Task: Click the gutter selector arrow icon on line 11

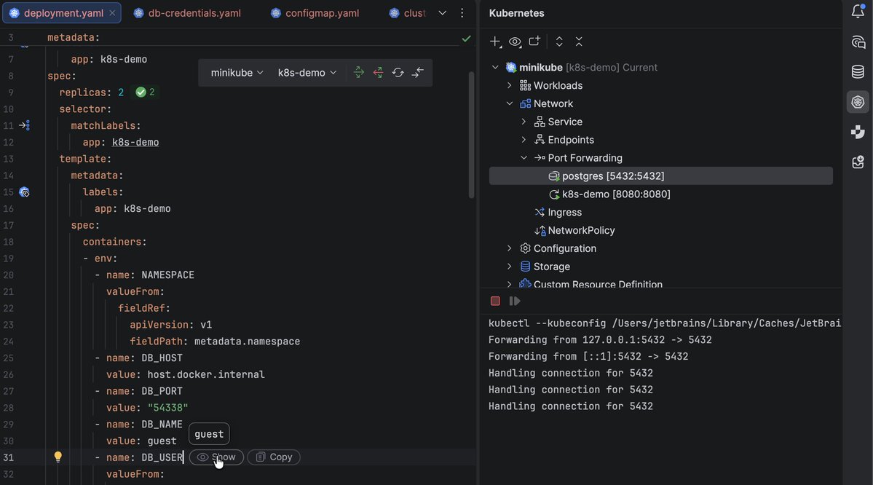Action: 25,126
